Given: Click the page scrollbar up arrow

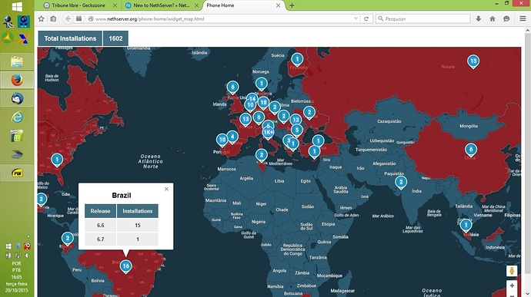Looking at the screenshot, I should [x=528, y=31].
